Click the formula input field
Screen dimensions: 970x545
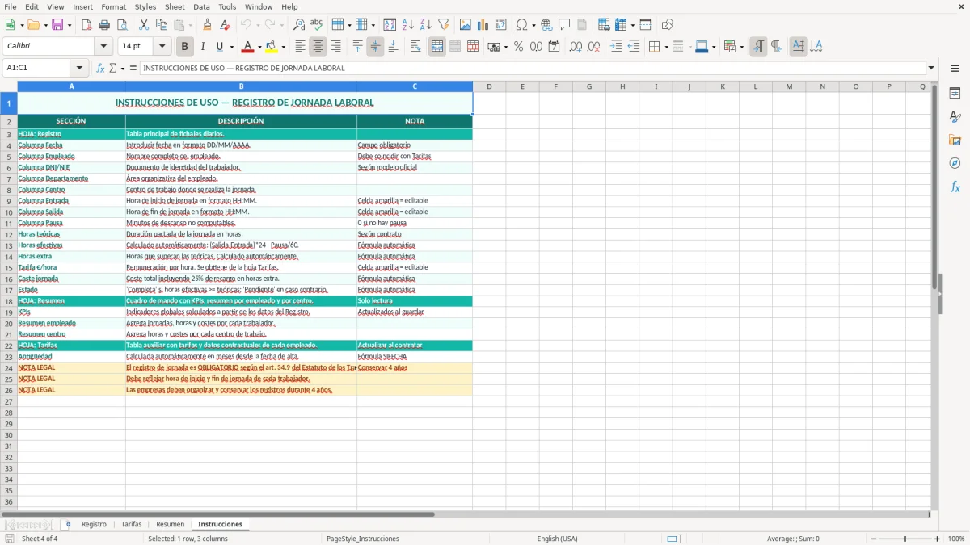point(533,68)
